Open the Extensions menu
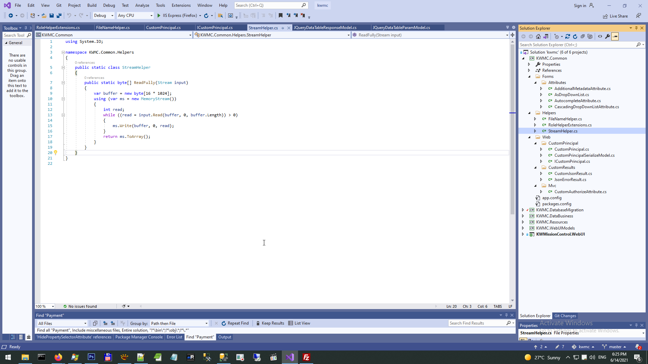 (181, 5)
